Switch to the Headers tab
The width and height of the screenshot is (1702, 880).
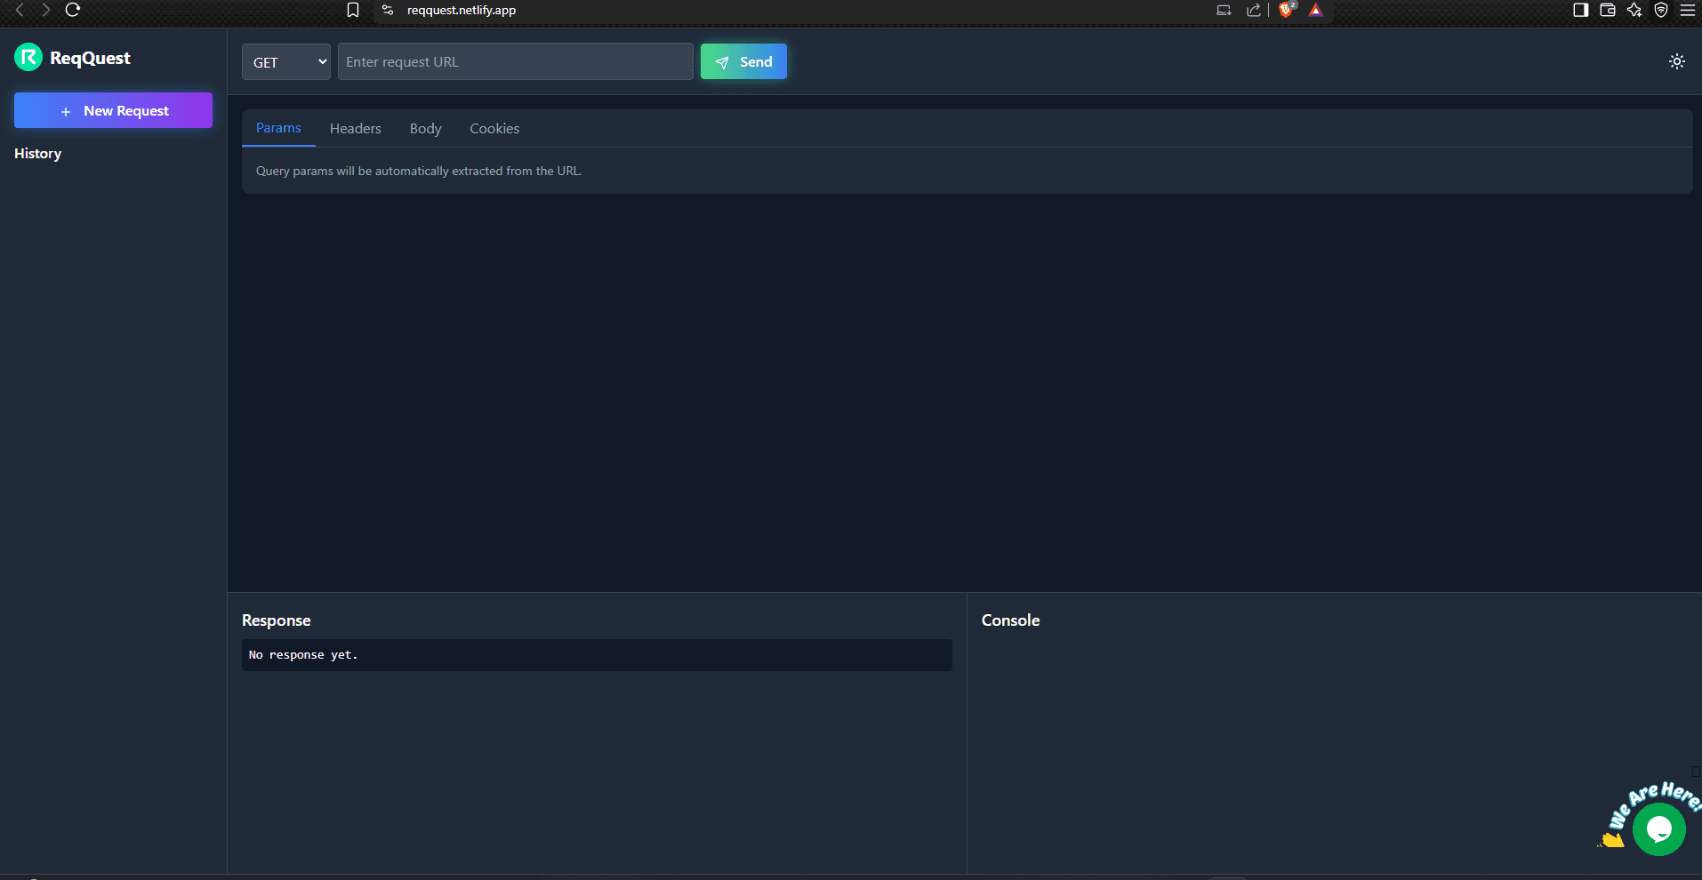point(355,128)
